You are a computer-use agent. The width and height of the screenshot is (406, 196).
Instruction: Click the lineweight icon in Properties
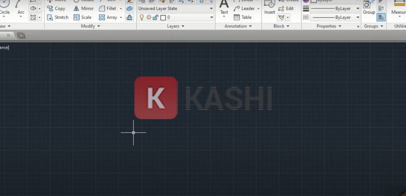pos(306,8)
